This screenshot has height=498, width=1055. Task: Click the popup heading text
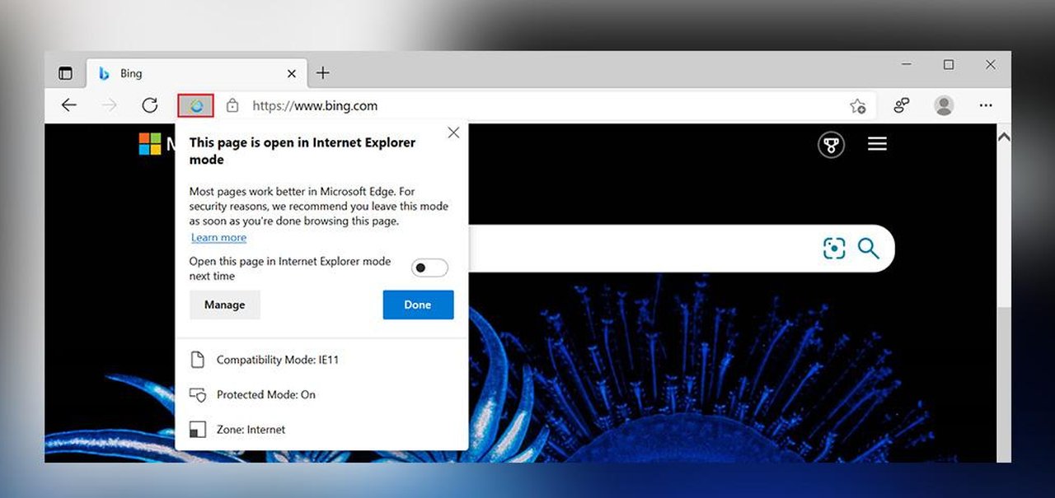pos(302,151)
